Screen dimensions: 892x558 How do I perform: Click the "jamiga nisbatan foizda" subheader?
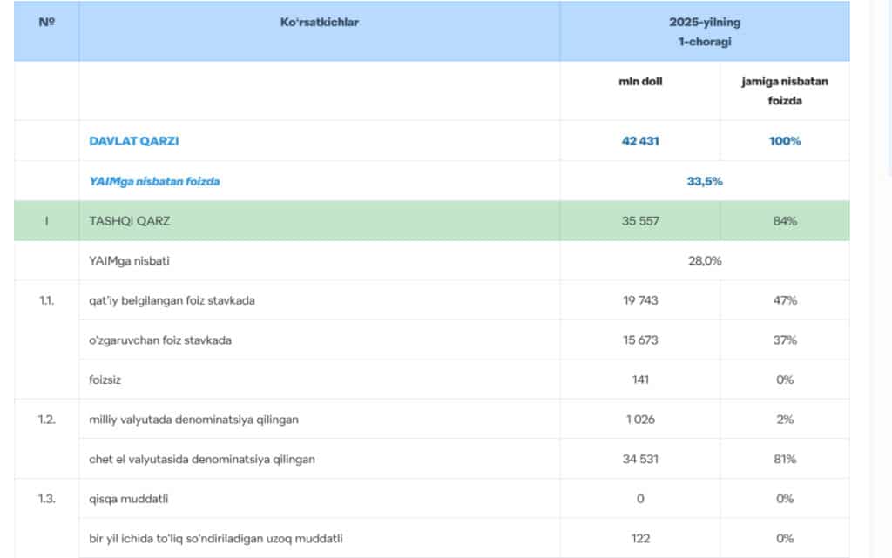(785, 91)
